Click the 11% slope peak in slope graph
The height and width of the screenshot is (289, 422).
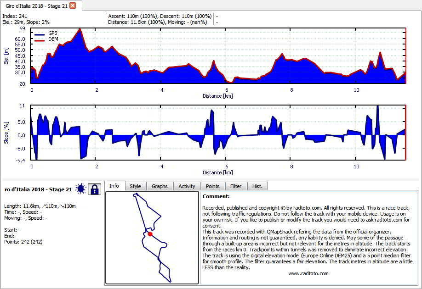pyautogui.click(x=377, y=106)
